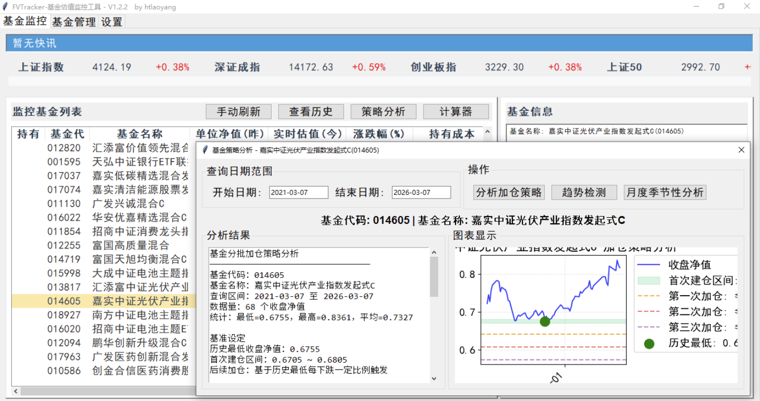Screen dimensions: 760x401
Task: Click the feather icon on the 基金策略分析 dialog
Action: (x=205, y=150)
